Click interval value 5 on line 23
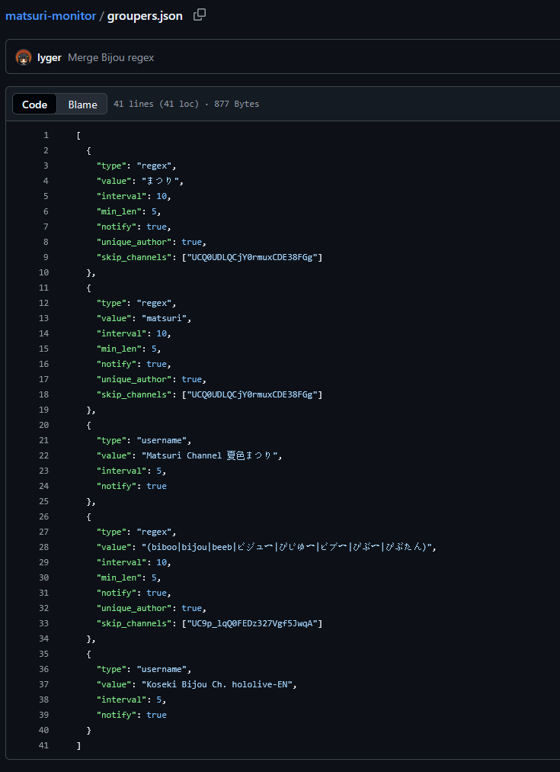This screenshot has width=560, height=772. [x=158, y=471]
